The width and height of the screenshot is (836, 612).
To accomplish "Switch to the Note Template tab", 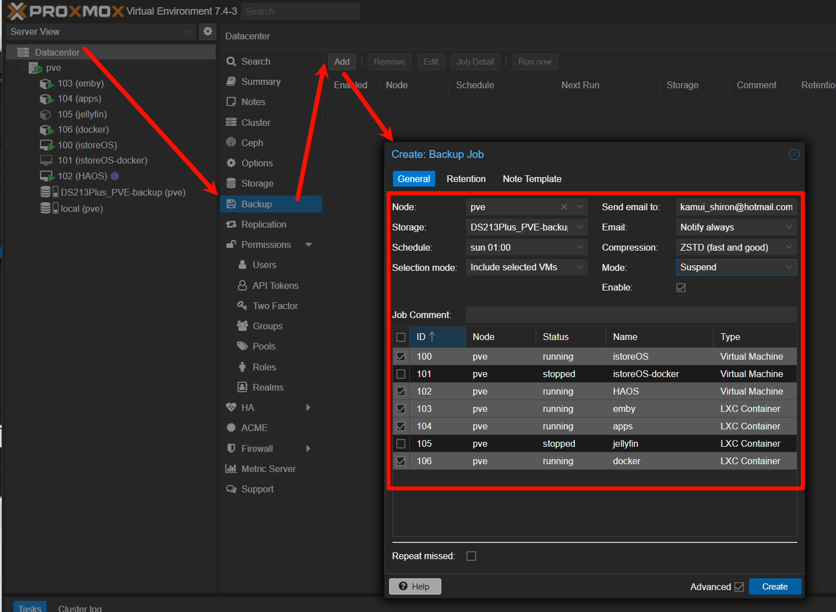I will [x=532, y=179].
